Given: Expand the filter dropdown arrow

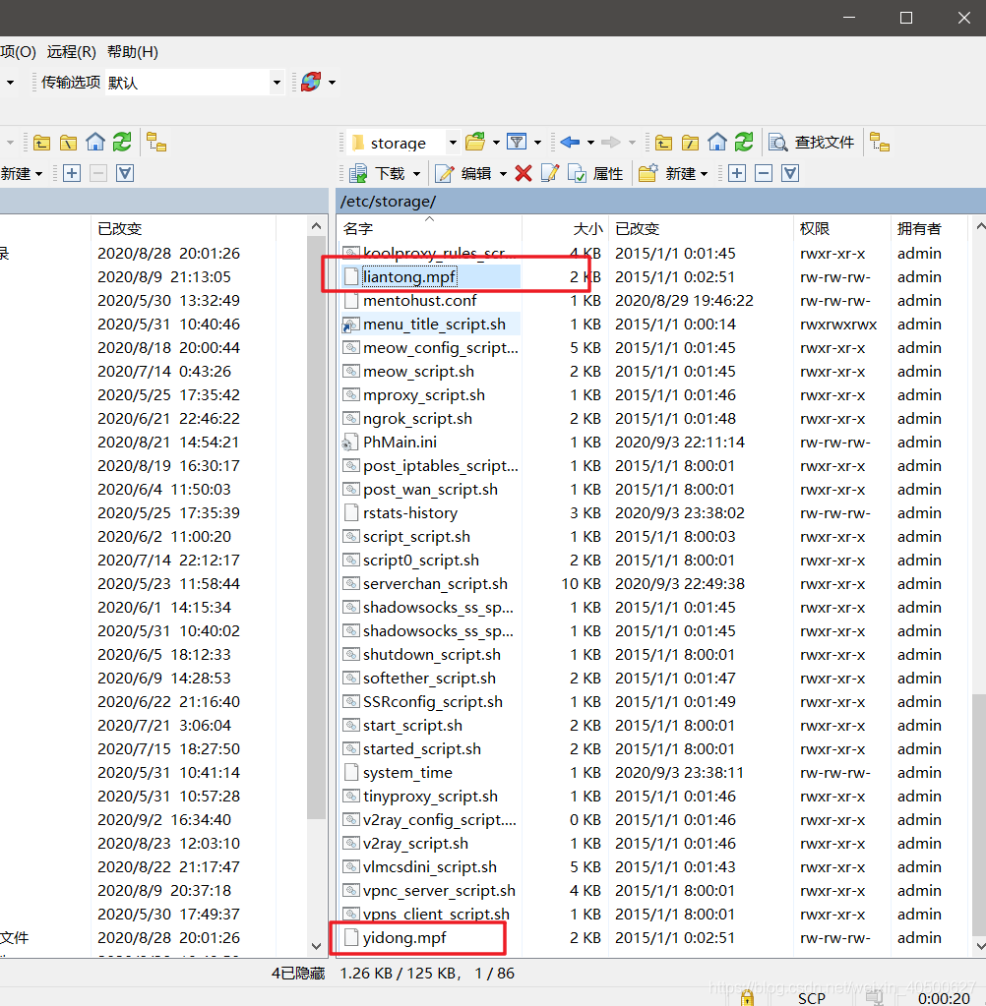Looking at the screenshot, I should pyautogui.click(x=537, y=143).
